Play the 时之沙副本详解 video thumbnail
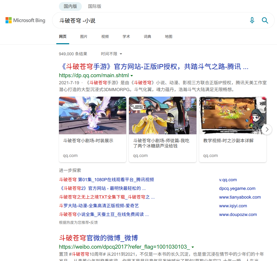Image resolution: width=277 pixels, height=261 pixels. [233, 115]
